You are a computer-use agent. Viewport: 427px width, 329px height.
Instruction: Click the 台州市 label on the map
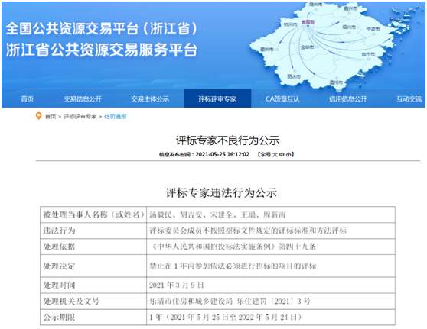[368, 54]
